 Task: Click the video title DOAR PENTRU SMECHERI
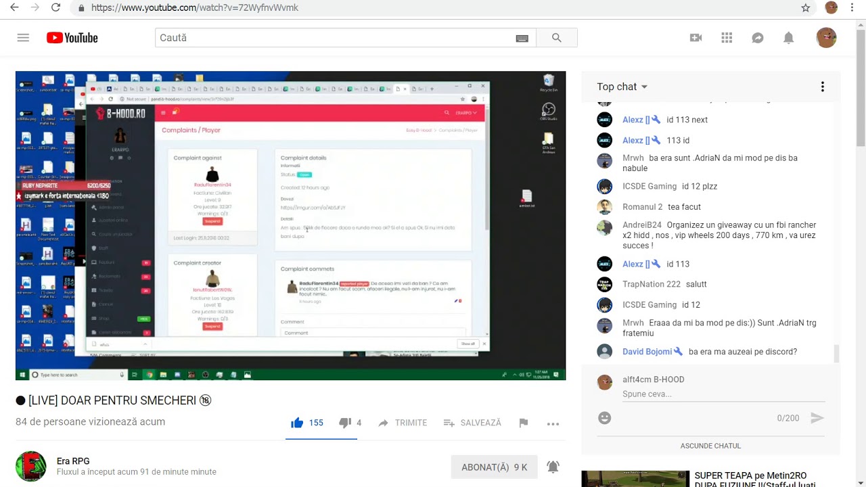pos(112,400)
